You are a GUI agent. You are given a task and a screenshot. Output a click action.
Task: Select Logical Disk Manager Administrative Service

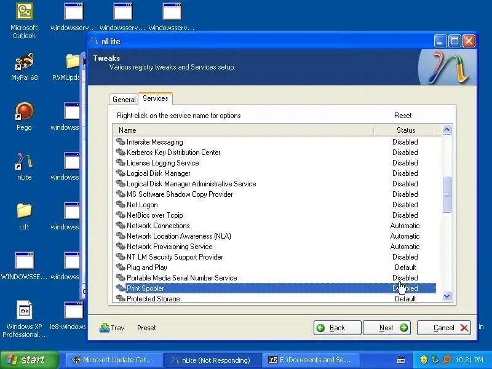coord(274,183)
